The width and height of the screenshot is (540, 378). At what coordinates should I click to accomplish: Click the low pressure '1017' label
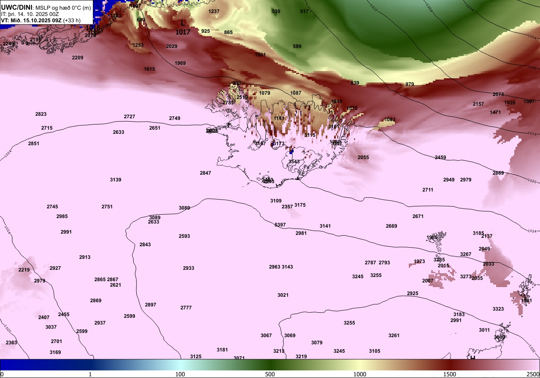click(x=183, y=32)
